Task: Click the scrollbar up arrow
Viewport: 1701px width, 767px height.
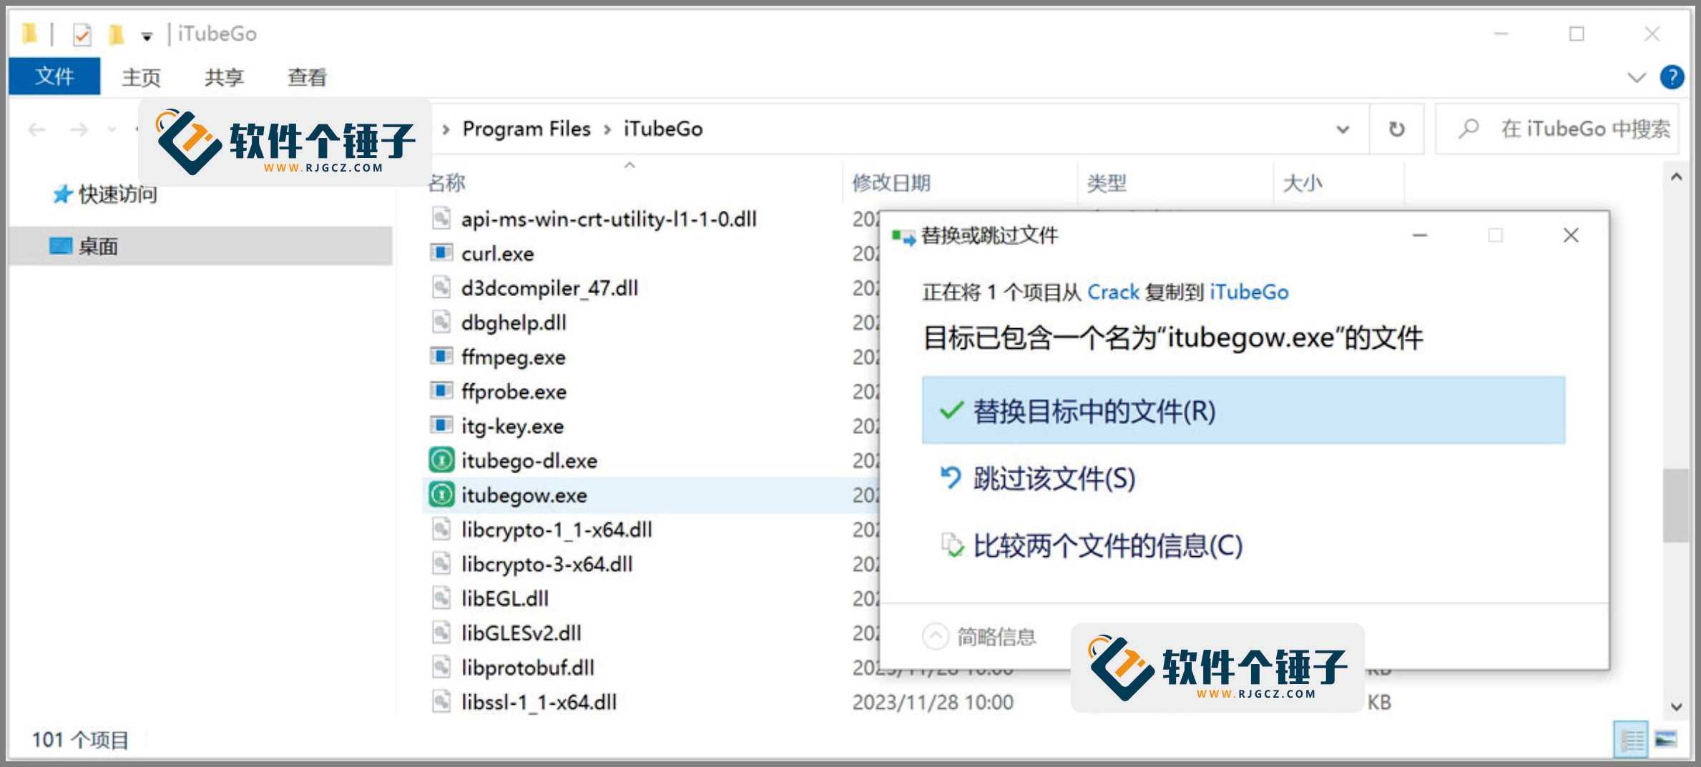Action: pos(1675,177)
